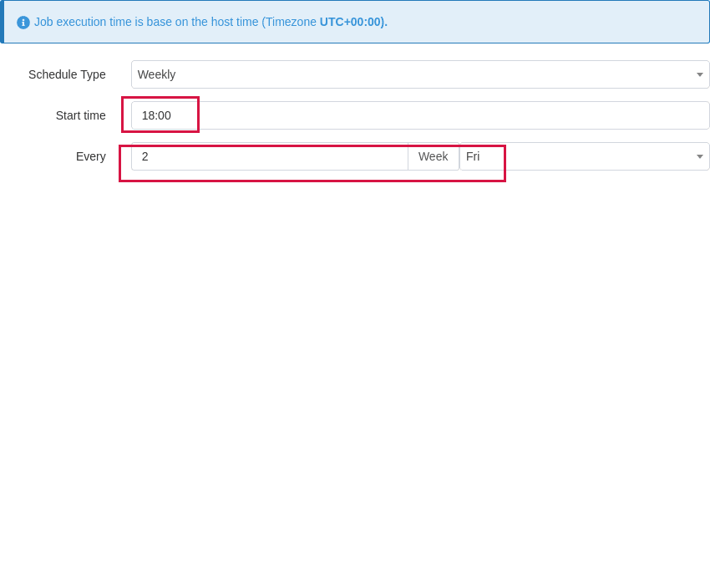Click the info icon in timezone banner

(x=23, y=23)
